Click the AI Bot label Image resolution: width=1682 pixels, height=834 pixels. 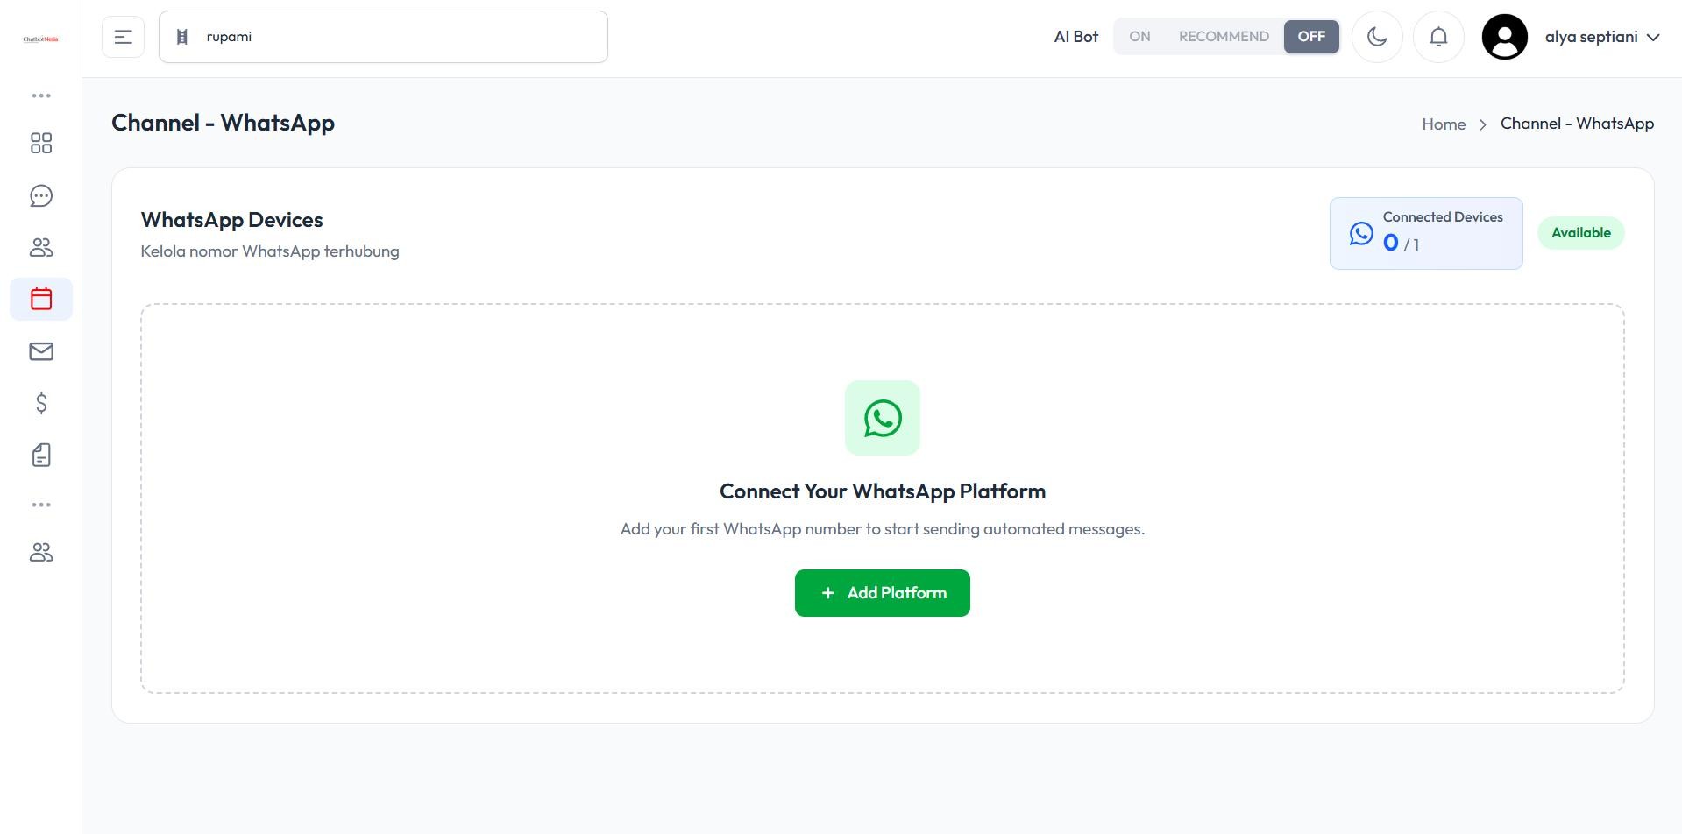1075,37
